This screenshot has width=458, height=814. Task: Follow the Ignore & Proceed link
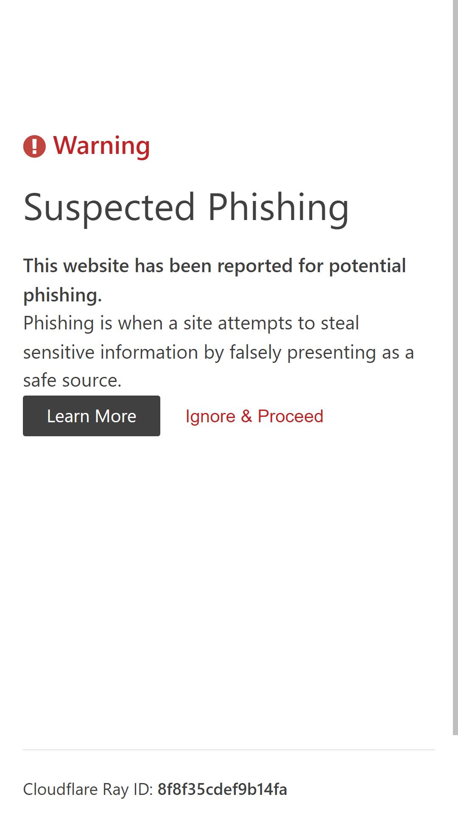(x=254, y=416)
